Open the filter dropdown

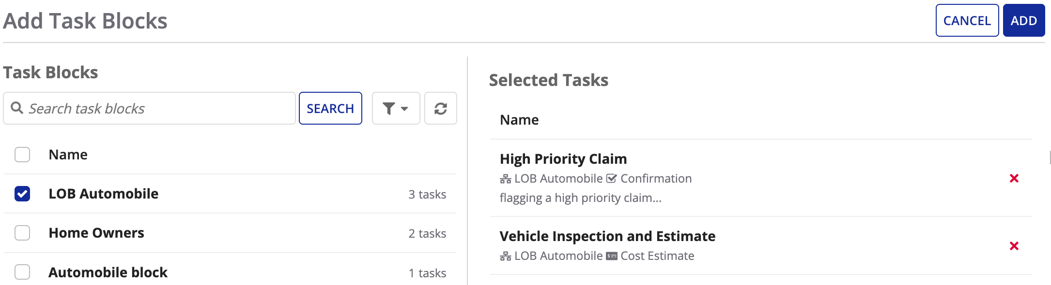click(x=396, y=108)
